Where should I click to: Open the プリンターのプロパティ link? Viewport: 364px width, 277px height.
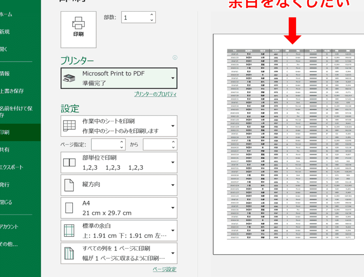click(155, 94)
